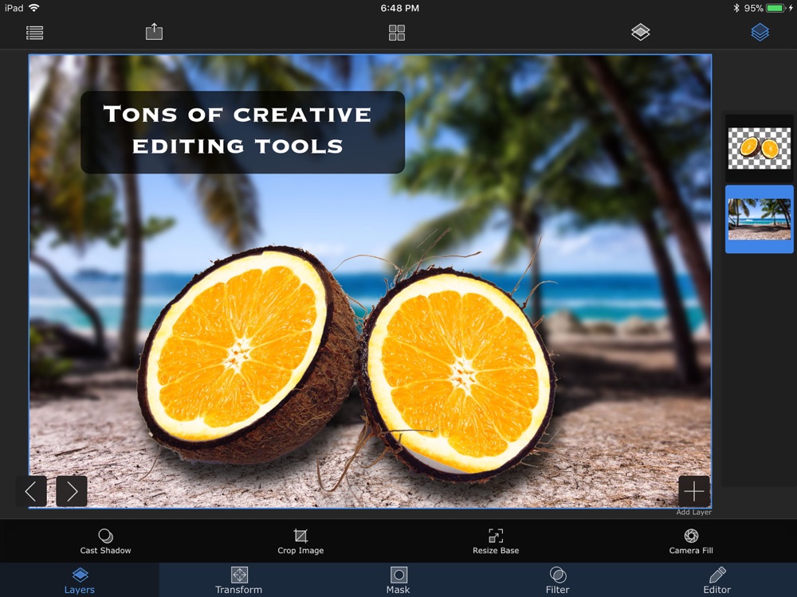The width and height of the screenshot is (797, 597).
Task: Switch to the Mask tab
Action: [398, 579]
